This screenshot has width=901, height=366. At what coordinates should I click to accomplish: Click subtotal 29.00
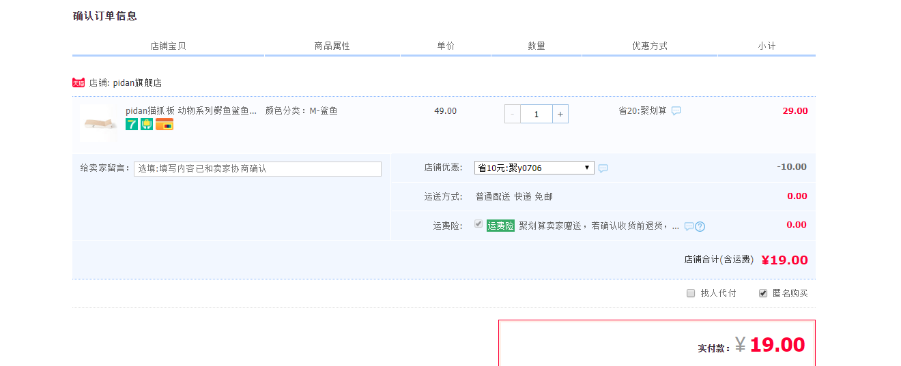[795, 110]
